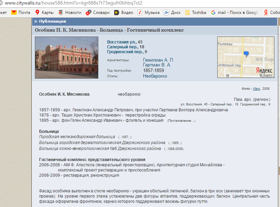280x207 pixels.
Task: Click the Yandex map thumbnail
Action: (246, 57)
